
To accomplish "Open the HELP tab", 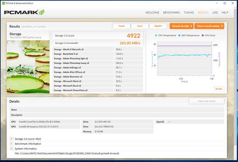I will [225, 12].
